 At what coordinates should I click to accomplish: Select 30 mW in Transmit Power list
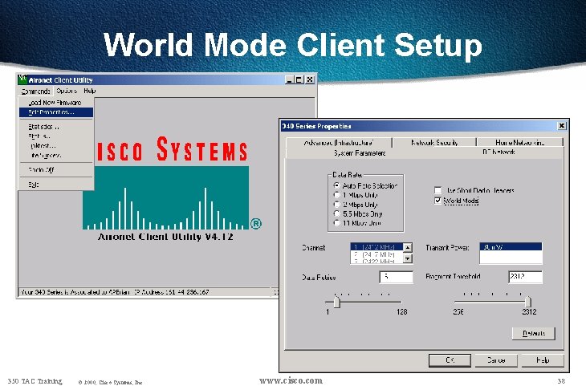[x=511, y=247]
